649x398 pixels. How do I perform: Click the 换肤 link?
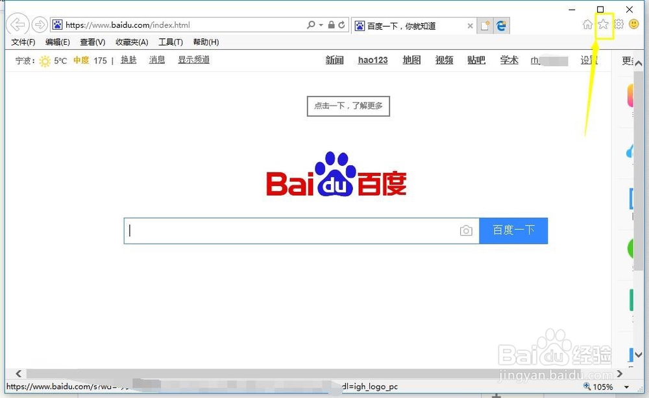(x=129, y=60)
